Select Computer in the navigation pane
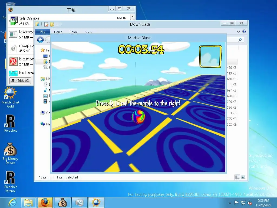 pos(45,113)
